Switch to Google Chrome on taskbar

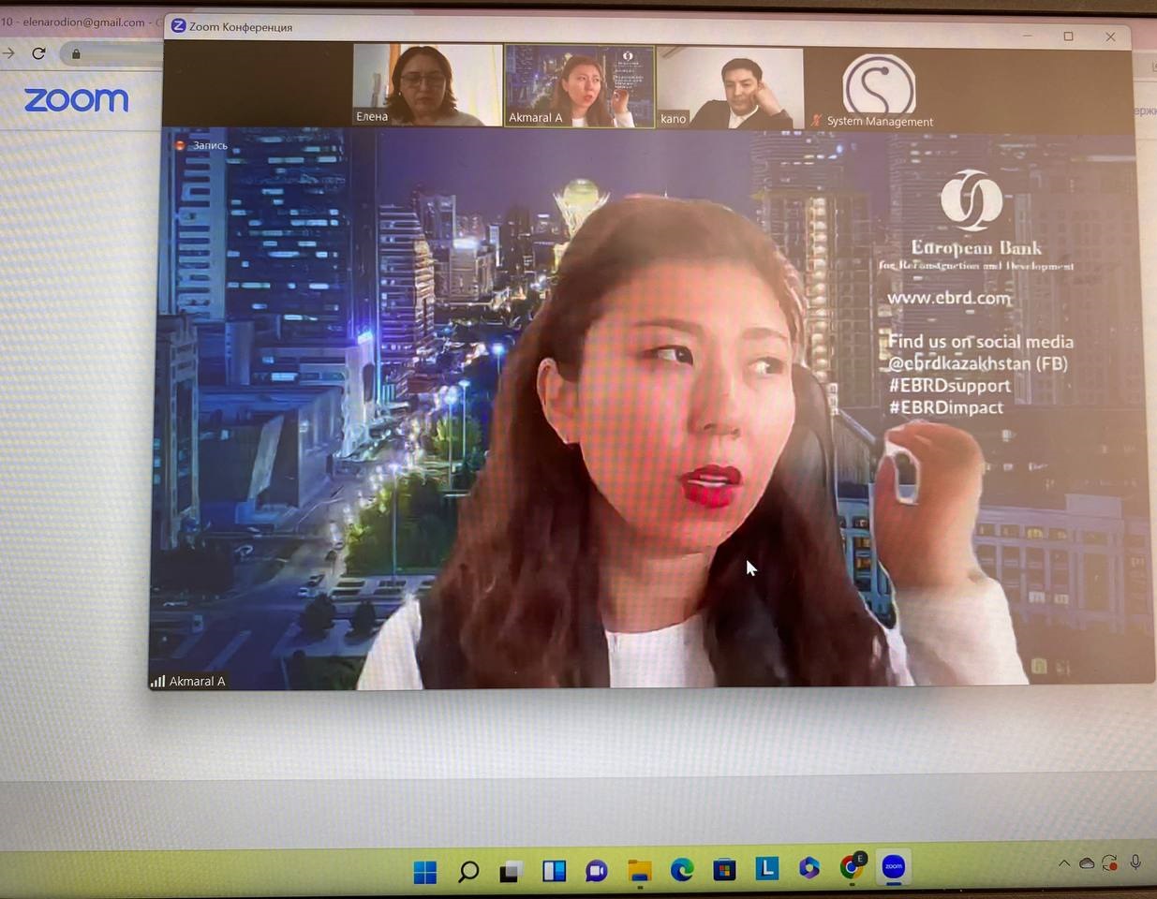(x=852, y=867)
